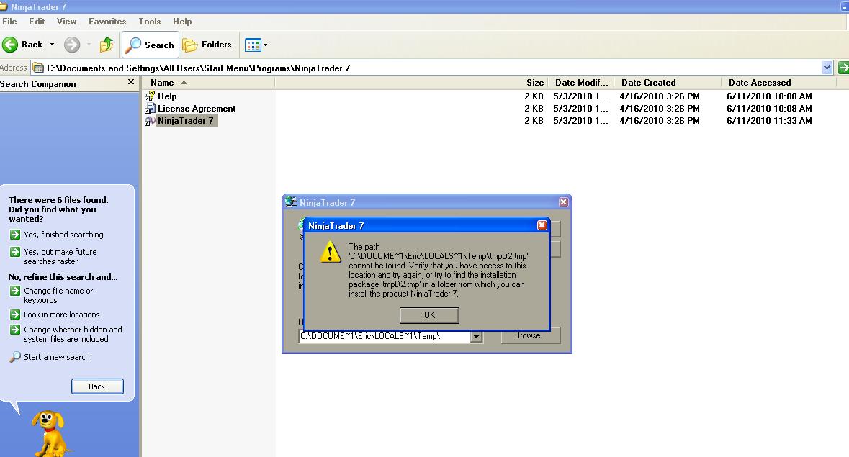Open the installer source path combo dropdown
849x457 pixels.
click(x=476, y=336)
